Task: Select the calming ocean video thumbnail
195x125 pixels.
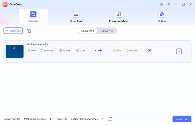Action: coord(14,51)
